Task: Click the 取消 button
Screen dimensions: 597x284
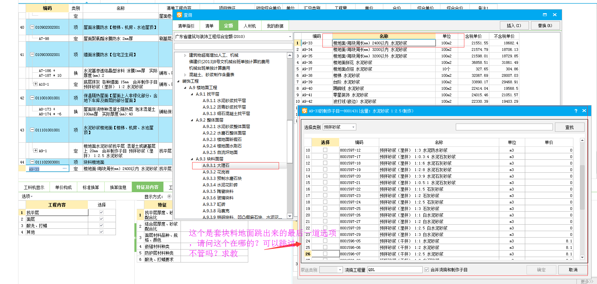Action: click(573, 270)
